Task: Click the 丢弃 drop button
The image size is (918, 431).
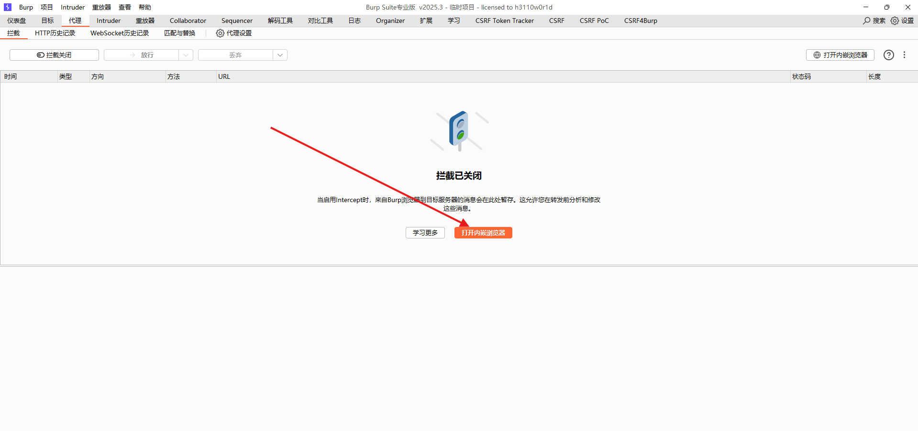Action: [x=235, y=55]
